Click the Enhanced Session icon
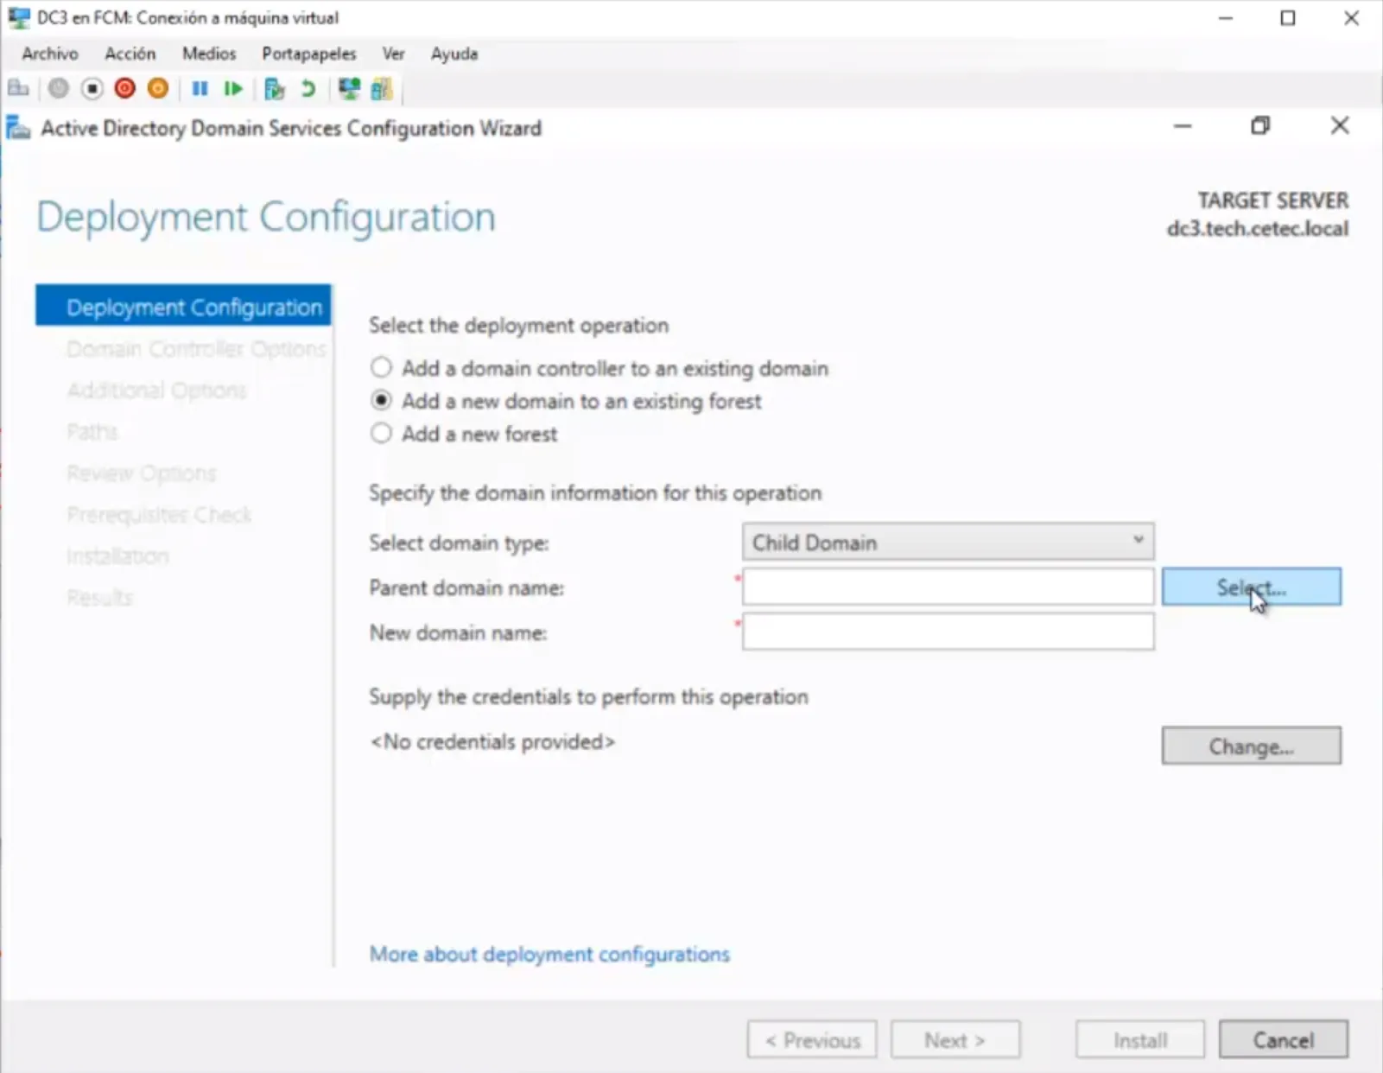The width and height of the screenshot is (1383, 1073). click(349, 88)
